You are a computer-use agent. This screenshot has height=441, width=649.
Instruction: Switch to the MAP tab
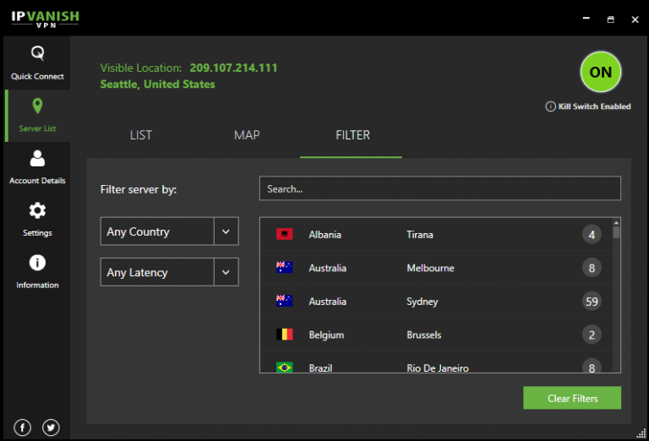coord(247,135)
